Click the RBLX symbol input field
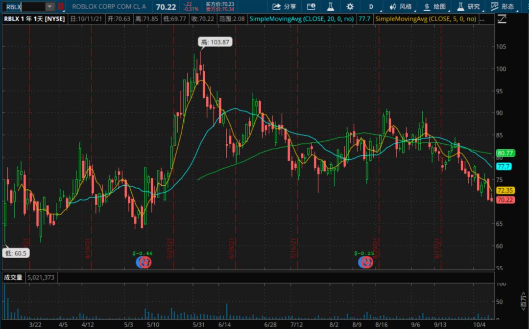This screenshot has width=529, height=329. 24,6
